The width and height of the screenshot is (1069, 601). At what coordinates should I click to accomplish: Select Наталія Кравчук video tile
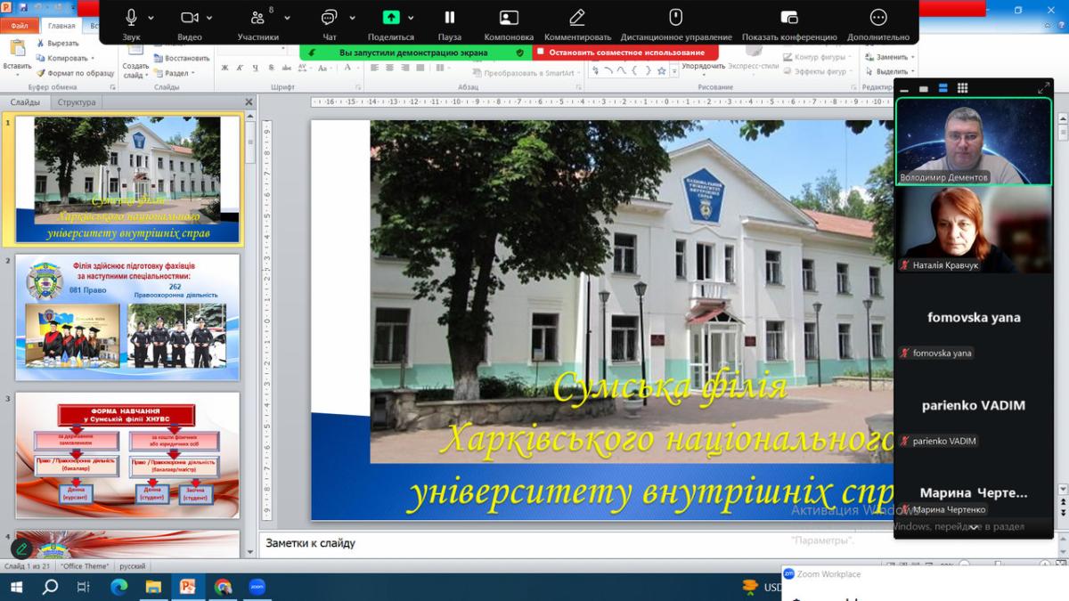point(974,230)
